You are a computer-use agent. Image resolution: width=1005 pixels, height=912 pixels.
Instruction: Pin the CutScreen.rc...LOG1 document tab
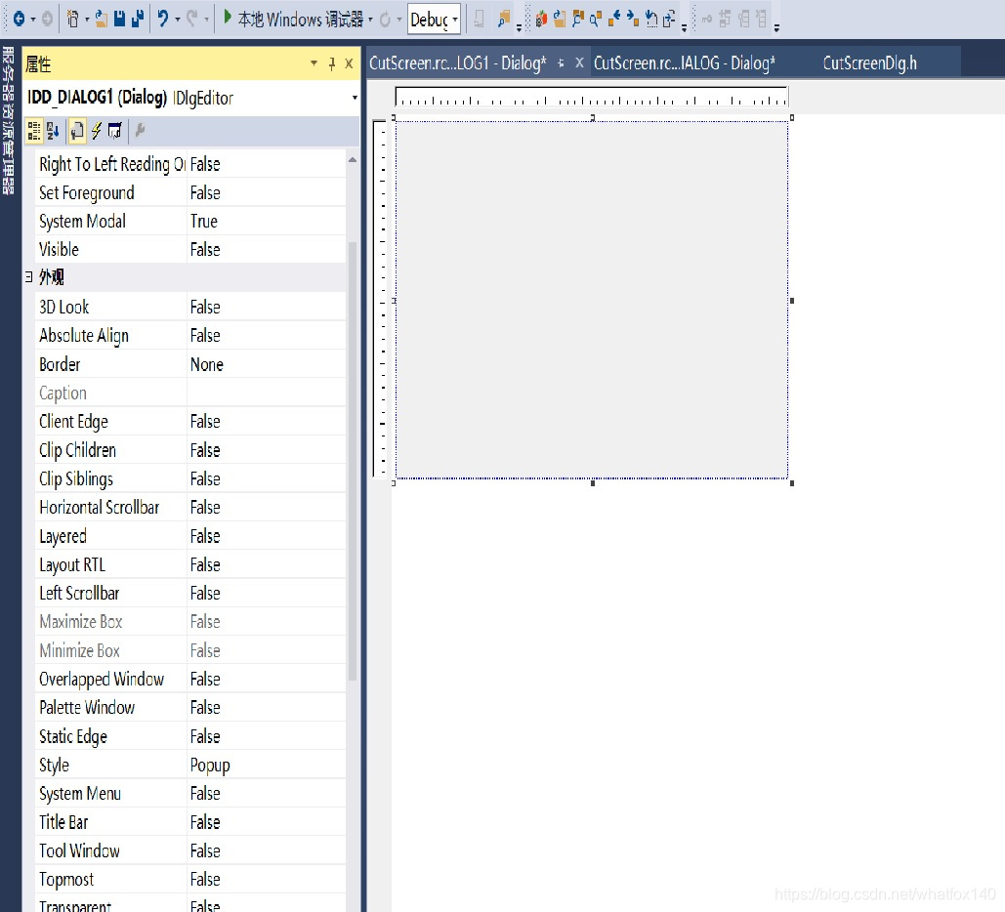click(x=561, y=62)
